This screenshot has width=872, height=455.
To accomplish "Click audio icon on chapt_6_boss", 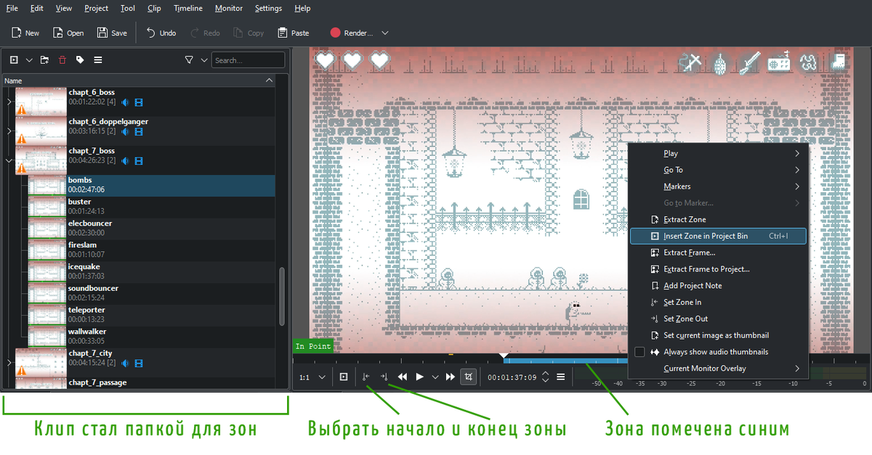I will [x=126, y=102].
